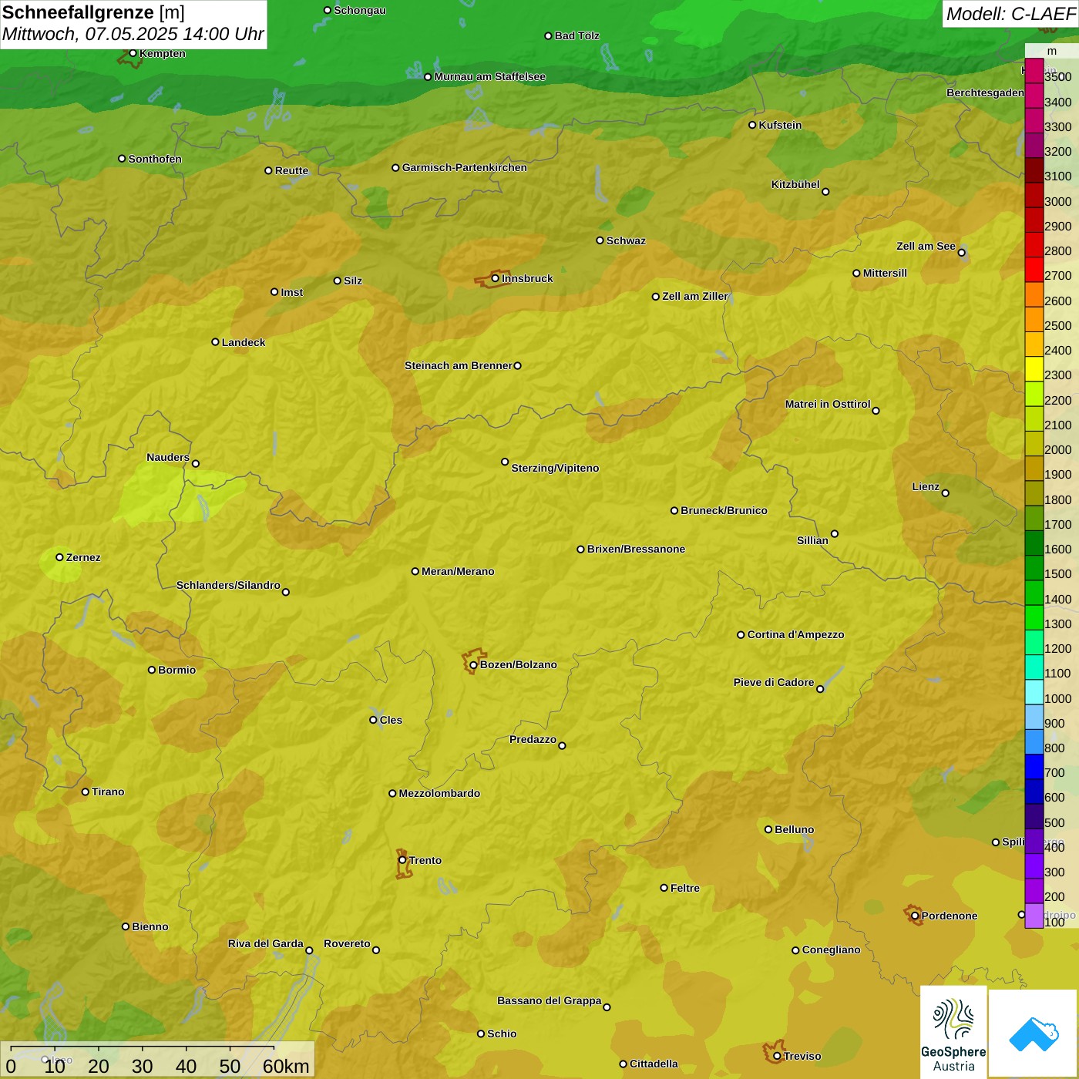Image resolution: width=1079 pixels, height=1079 pixels.
Task: Click the 'Mittersill' city label
Action: [885, 273]
